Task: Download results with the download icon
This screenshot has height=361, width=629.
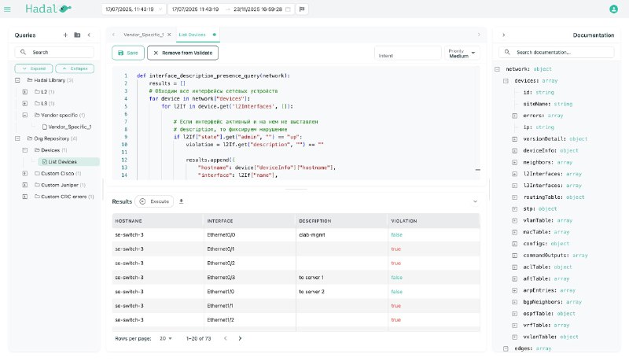Action: coord(182,201)
